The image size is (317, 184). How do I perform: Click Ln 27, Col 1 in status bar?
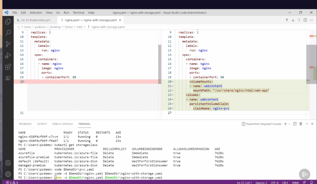coord(245,182)
